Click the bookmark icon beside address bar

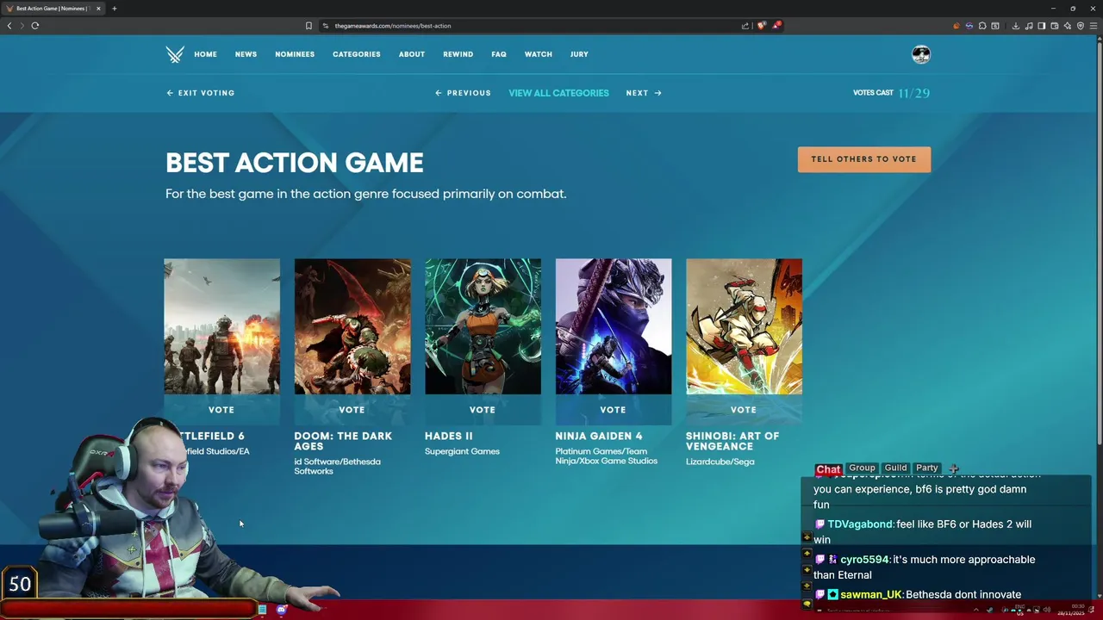coord(308,26)
